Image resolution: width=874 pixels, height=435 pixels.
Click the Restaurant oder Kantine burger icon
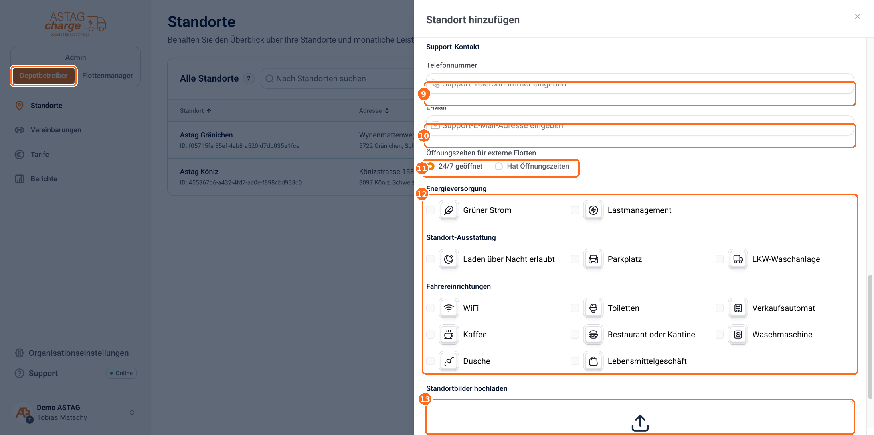pos(593,335)
